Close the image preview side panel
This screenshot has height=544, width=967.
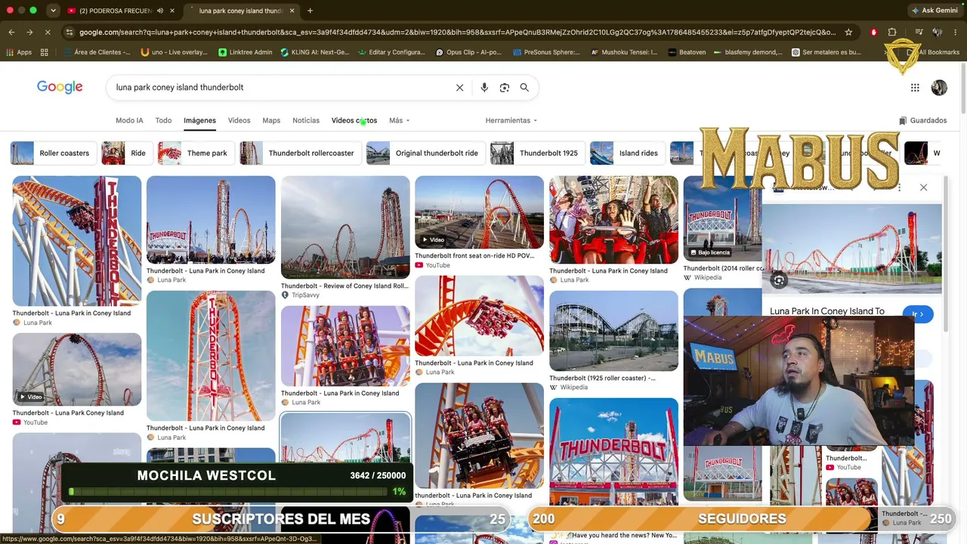tap(923, 187)
